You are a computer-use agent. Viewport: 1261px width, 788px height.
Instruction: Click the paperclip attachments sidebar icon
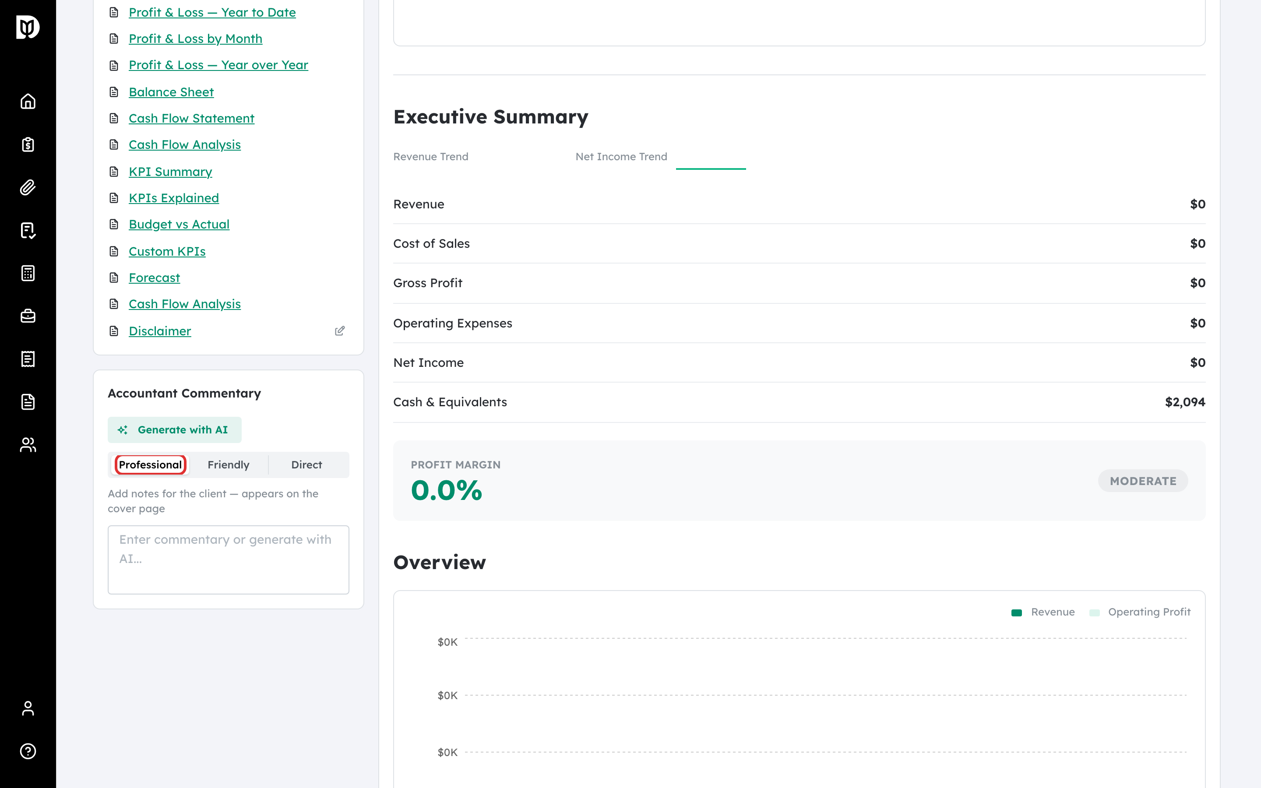(x=28, y=187)
